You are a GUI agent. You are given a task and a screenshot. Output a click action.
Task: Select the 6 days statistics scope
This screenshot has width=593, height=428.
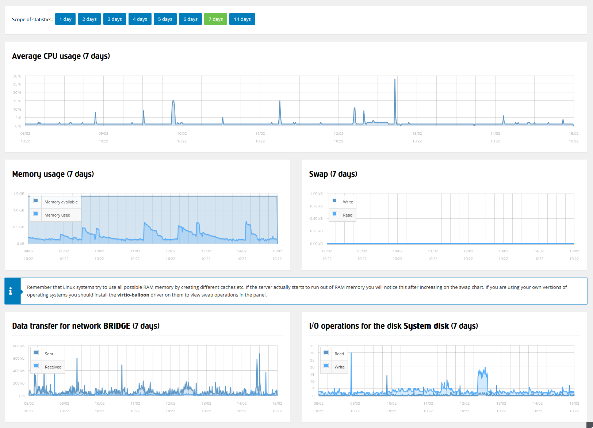click(x=190, y=19)
